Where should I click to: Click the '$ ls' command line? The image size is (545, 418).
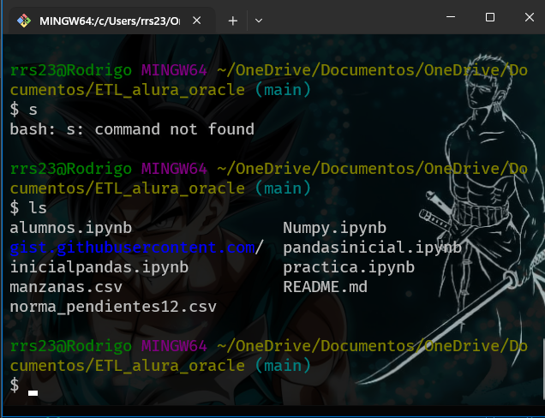tap(28, 208)
